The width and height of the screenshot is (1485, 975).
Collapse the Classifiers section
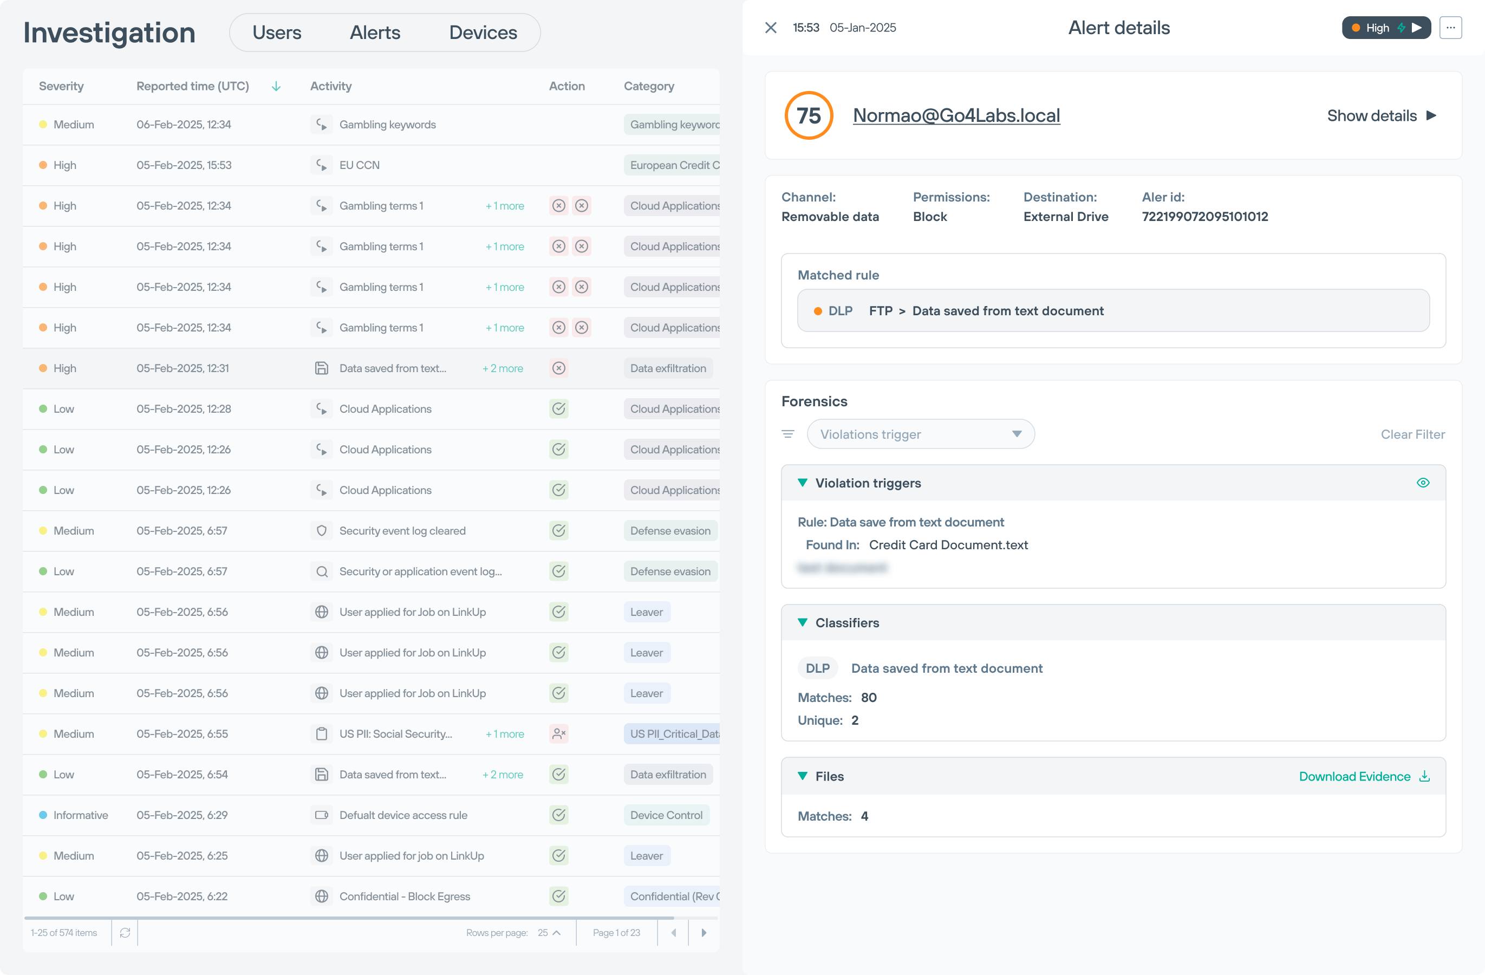tap(803, 622)
